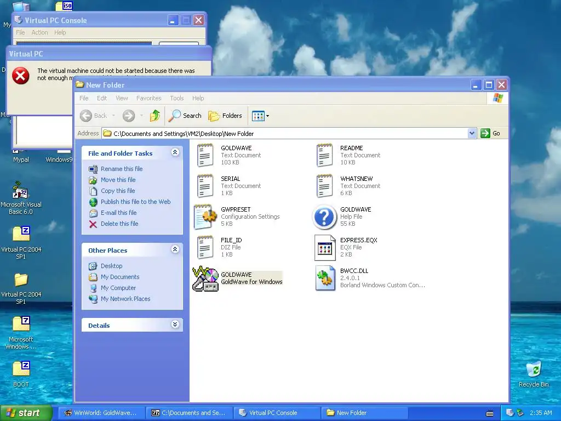The height and width of the screenshot is (421, 561).
Task: Toggle the Folders pane button
Action: [x=225, y=116]
